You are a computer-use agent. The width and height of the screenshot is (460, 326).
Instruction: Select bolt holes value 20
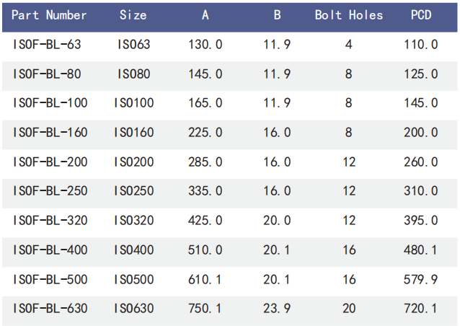[349, 309]
